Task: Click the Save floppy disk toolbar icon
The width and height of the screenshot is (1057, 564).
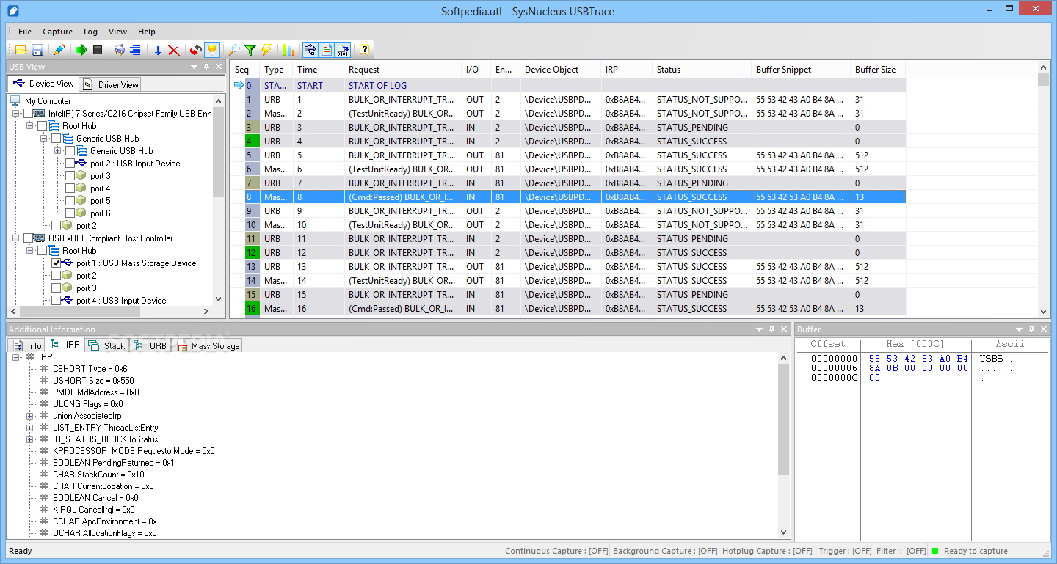Action: 37,50
